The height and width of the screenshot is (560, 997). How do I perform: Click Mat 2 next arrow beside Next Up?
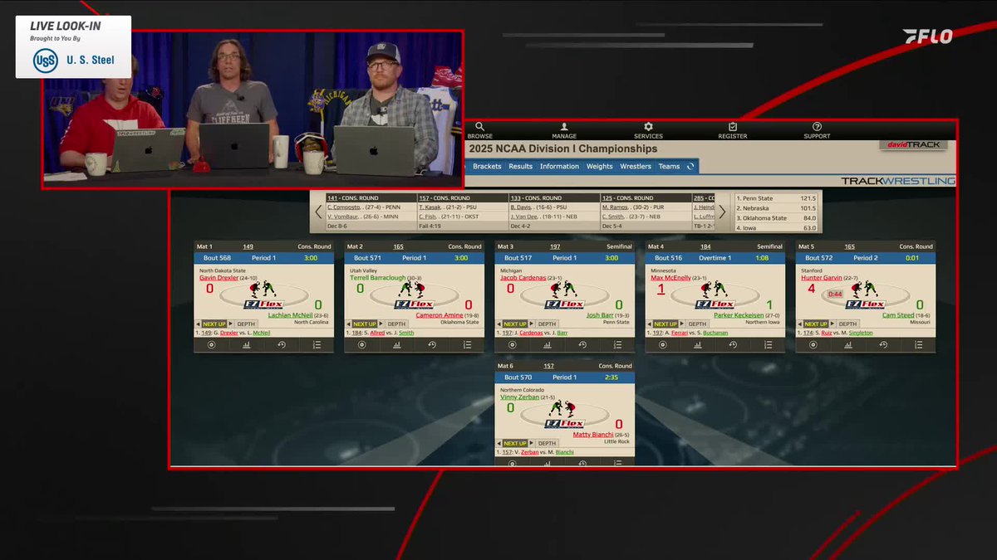[x=381, y=324]
